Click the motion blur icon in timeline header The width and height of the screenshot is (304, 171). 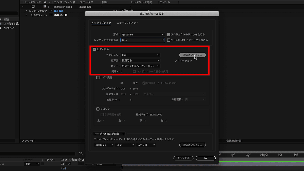[x=79, y=160]
